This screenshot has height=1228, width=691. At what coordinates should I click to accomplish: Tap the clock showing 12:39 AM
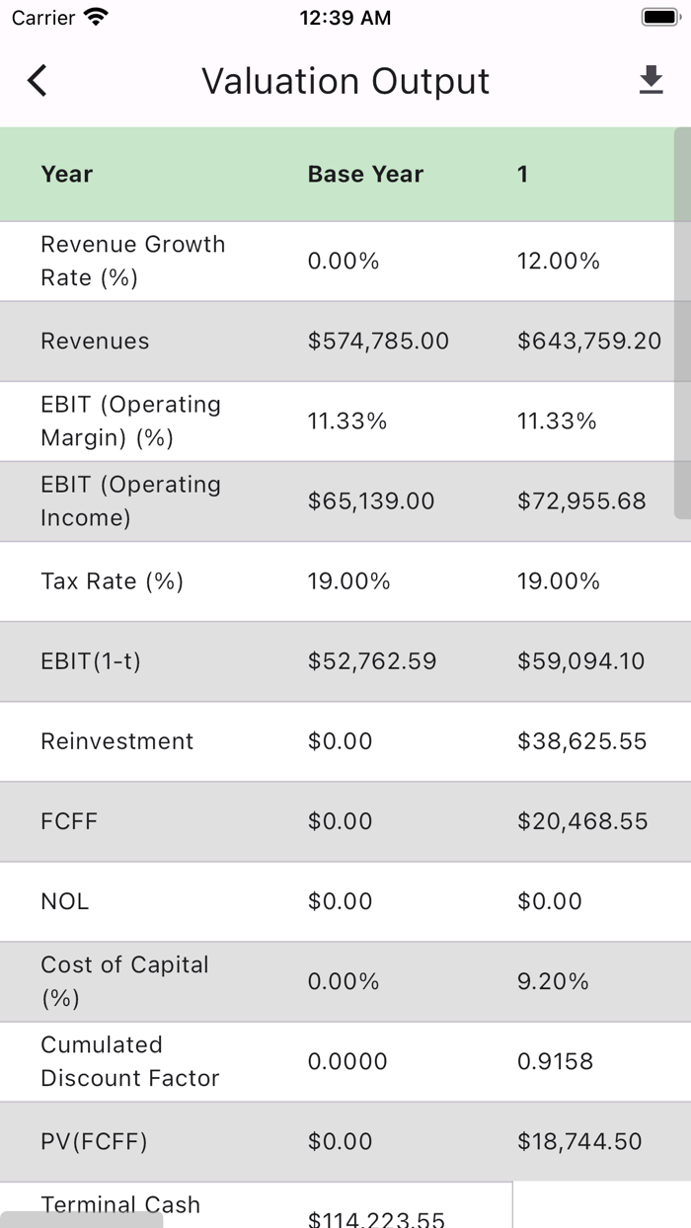(x=345, y=17)
